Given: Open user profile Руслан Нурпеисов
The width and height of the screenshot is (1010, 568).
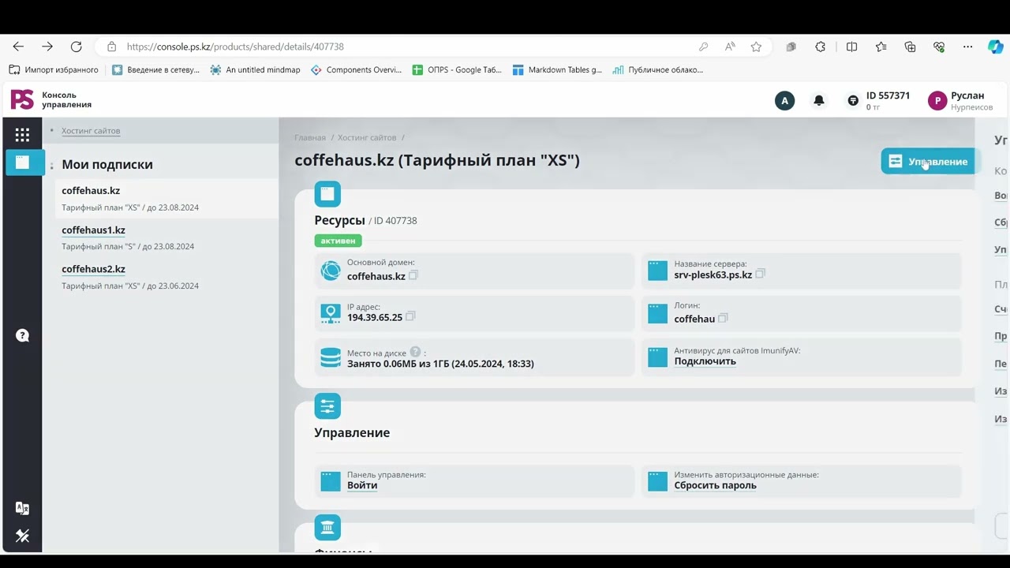Looking at the screenshot, I should [961, 100].
